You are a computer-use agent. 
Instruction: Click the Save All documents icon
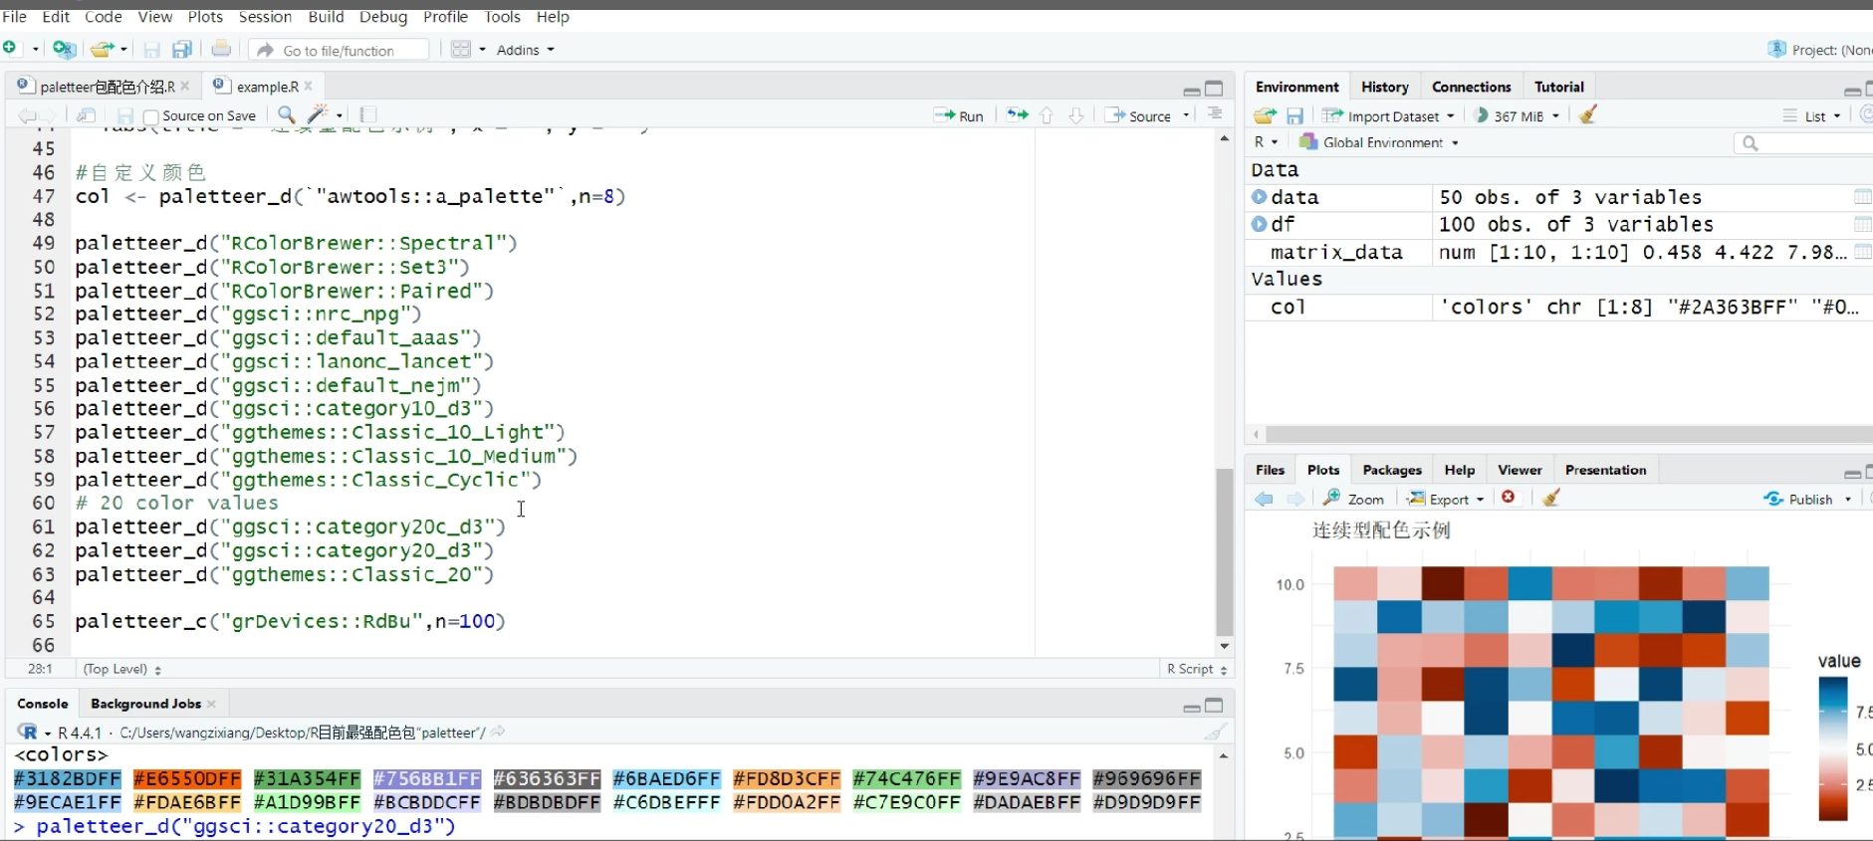click(x=182, y=49)
